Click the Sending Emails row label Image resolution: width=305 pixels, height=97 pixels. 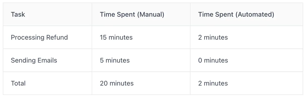coord(34,60)
